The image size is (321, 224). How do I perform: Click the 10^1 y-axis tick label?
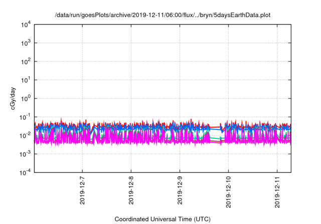26,80
